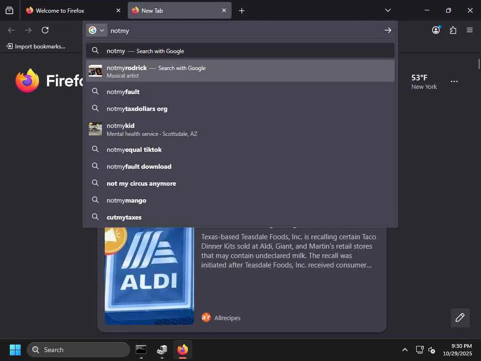Open the Firefox View icon in the tab strip
Screen dimensions: 481x361
tap(9, 10)
